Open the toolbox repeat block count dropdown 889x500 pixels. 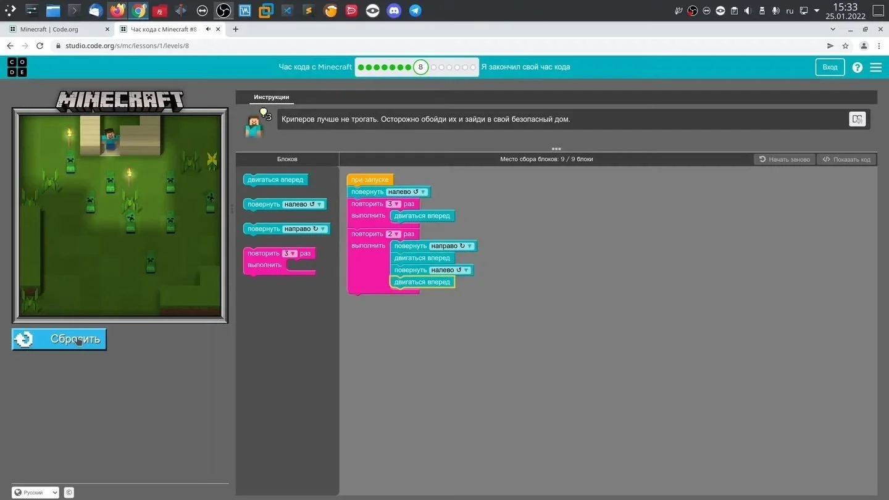tap(290, 253)
